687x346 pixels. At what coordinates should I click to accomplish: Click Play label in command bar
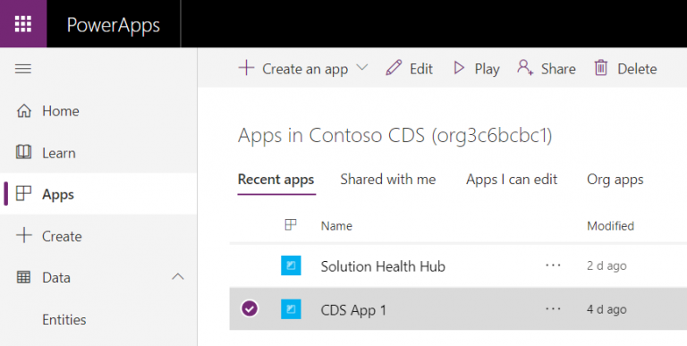tap(488, 69)
